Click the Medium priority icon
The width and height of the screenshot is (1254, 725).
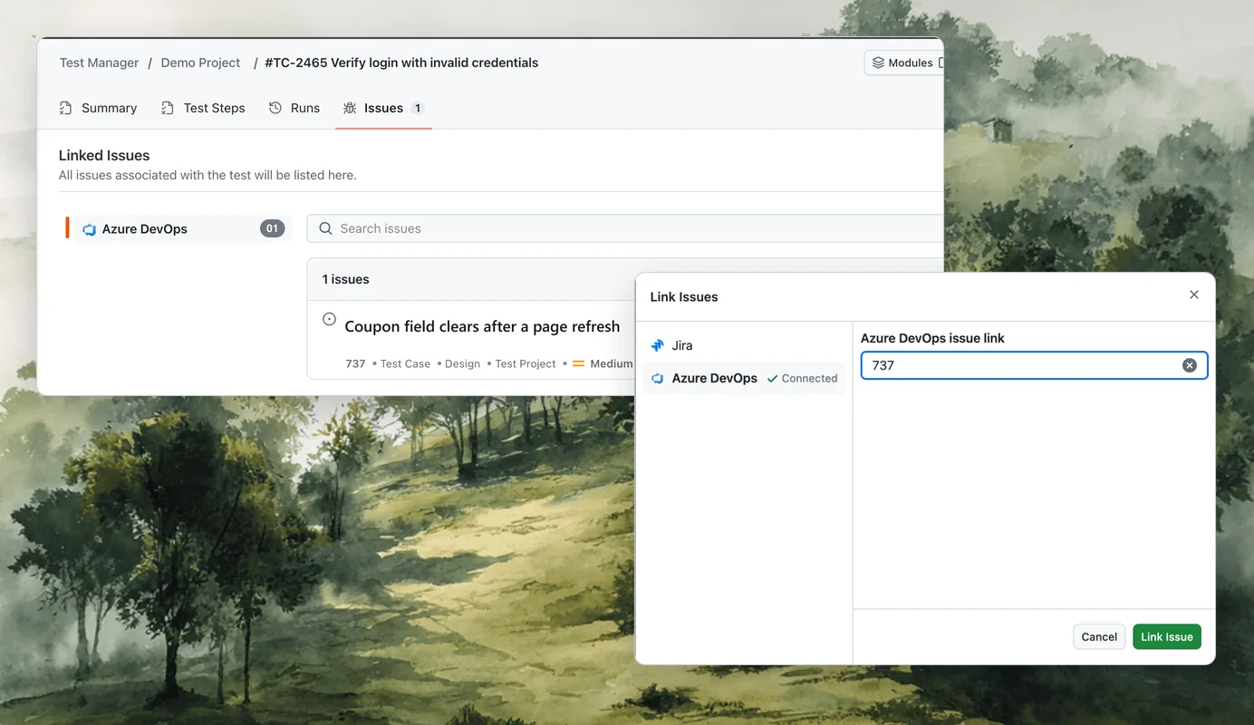(x=578, y=363)
